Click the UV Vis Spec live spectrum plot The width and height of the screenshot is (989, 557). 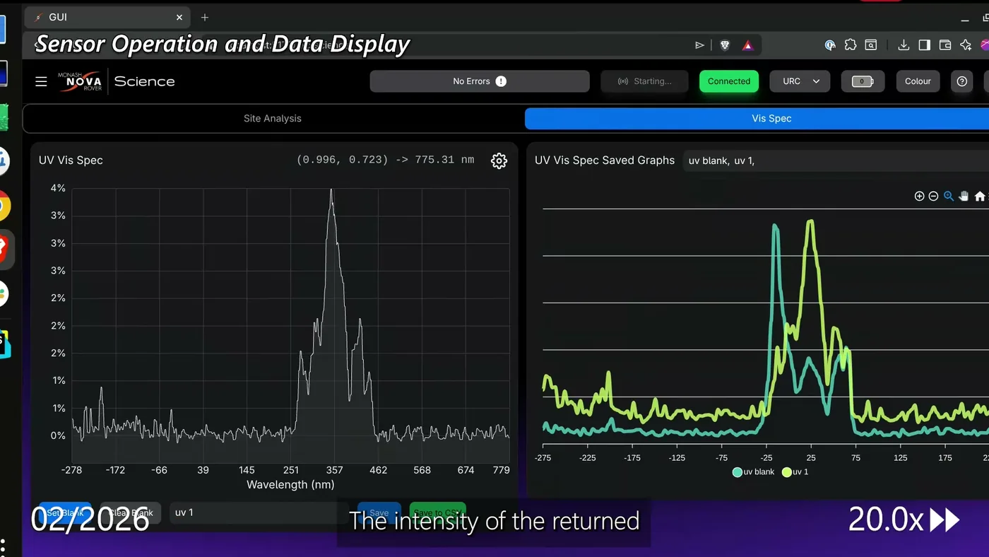(x=290, y=325)
